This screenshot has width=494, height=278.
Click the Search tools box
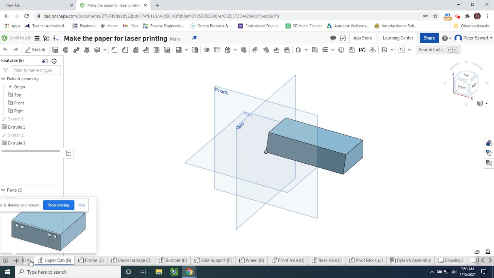click(438, 50)
